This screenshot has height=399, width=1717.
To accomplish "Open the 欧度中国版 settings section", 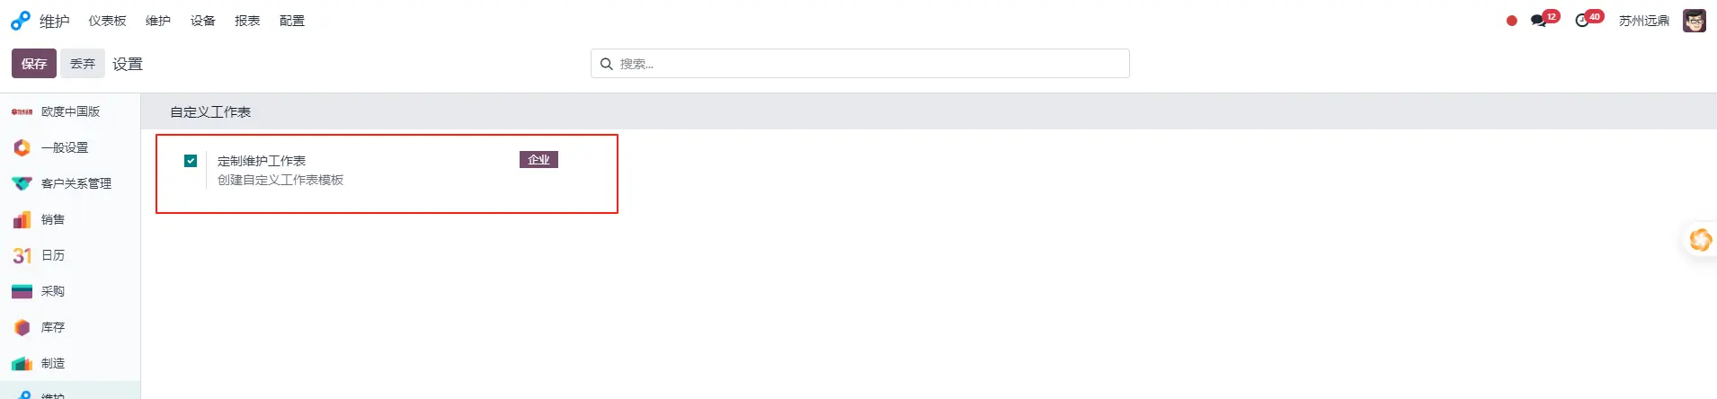I will (70, 111).
